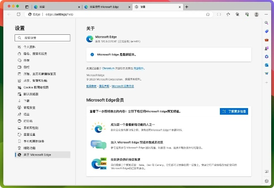Open the 隐私声明 link
274x188 pixels.
tap(104, 86)
